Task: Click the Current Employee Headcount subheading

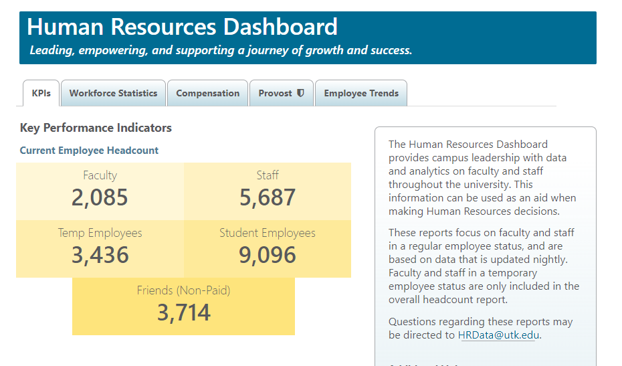Action: point(89,151)
